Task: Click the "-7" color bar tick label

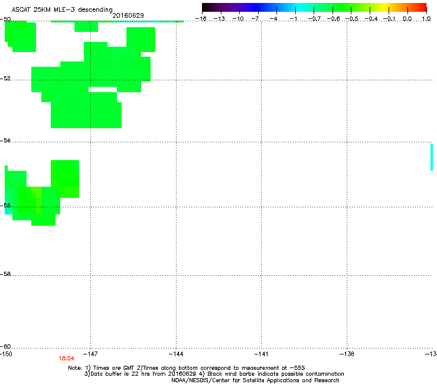Action: pos(255,19)
